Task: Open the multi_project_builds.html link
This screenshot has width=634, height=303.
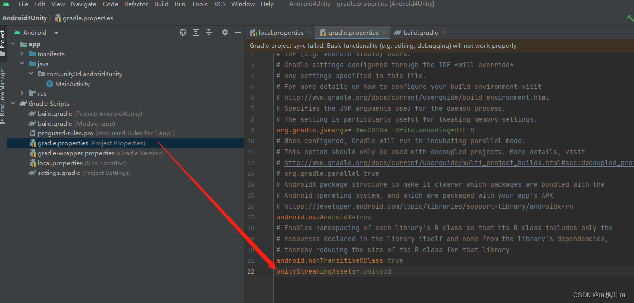Action: 459,163
